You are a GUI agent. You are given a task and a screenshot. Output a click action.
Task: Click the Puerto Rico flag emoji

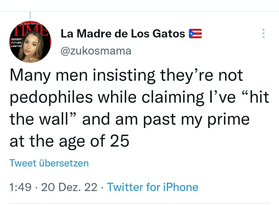click(x=195, y=34)
